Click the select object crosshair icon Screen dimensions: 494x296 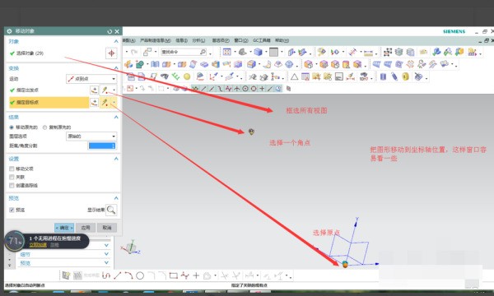click(x=111, y=53)
